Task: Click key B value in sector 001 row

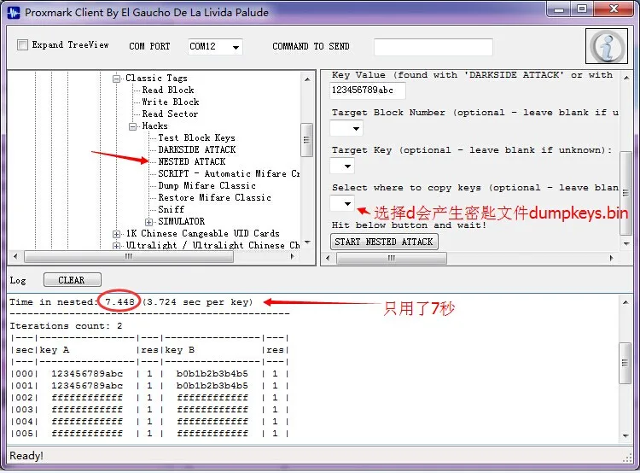Action: [212, 386]
